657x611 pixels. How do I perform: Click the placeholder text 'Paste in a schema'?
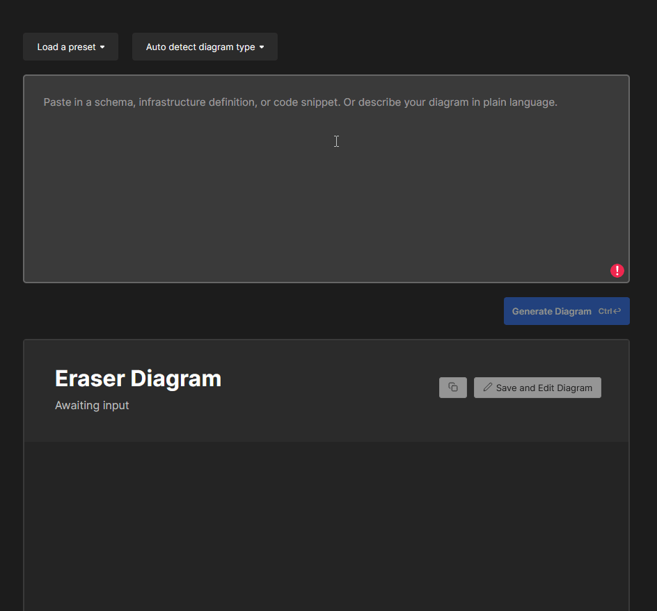(89, 102)
